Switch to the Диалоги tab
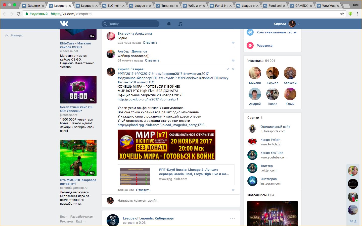 point(33,6)
